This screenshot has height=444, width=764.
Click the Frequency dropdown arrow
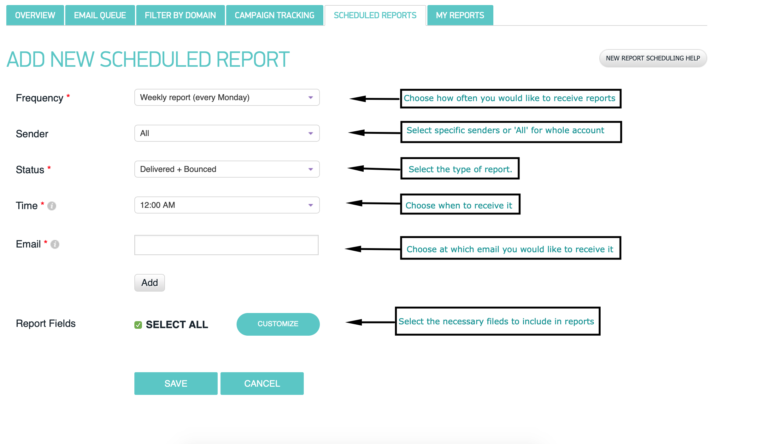coord(311,98)
